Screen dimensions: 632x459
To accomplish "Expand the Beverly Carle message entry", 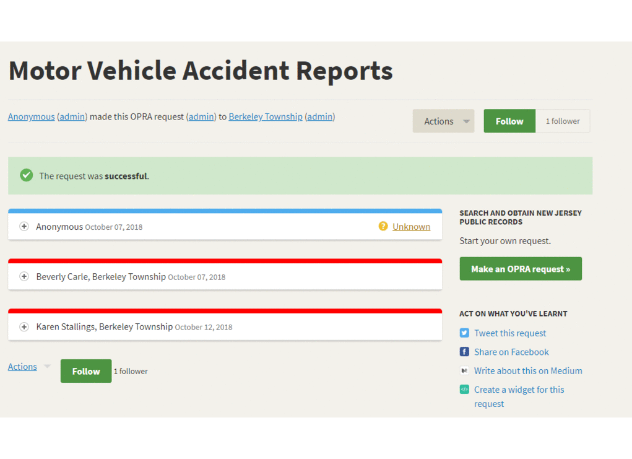I will tap(24, 276).
